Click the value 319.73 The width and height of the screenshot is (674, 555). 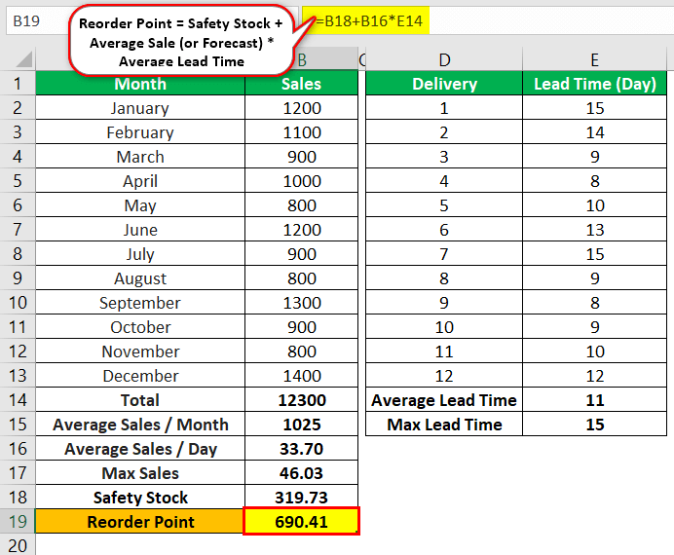pos(301,498)
